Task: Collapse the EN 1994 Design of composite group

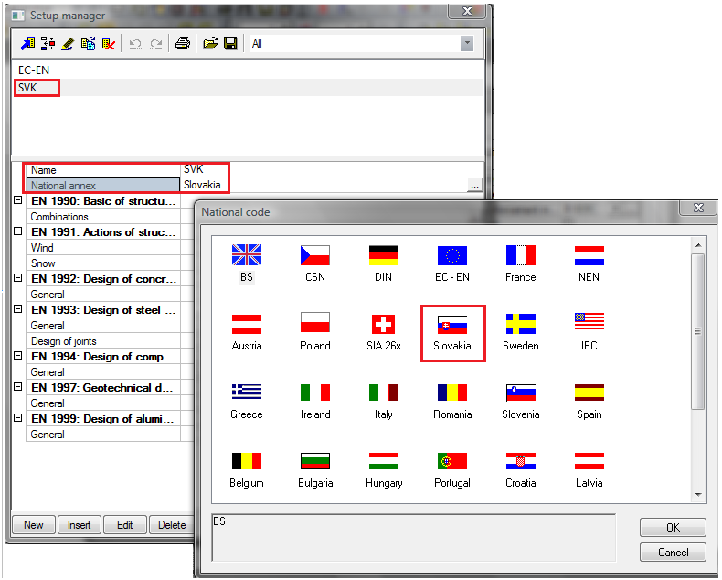Action: [18, 356]
